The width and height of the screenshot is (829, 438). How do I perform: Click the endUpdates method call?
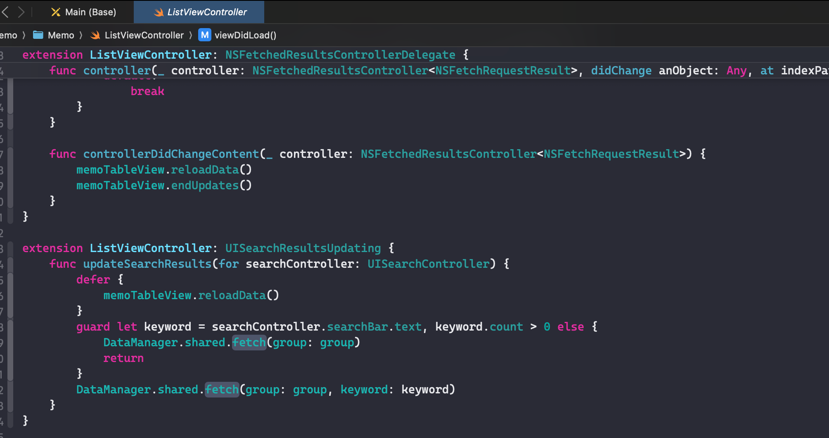pos(205,185)
